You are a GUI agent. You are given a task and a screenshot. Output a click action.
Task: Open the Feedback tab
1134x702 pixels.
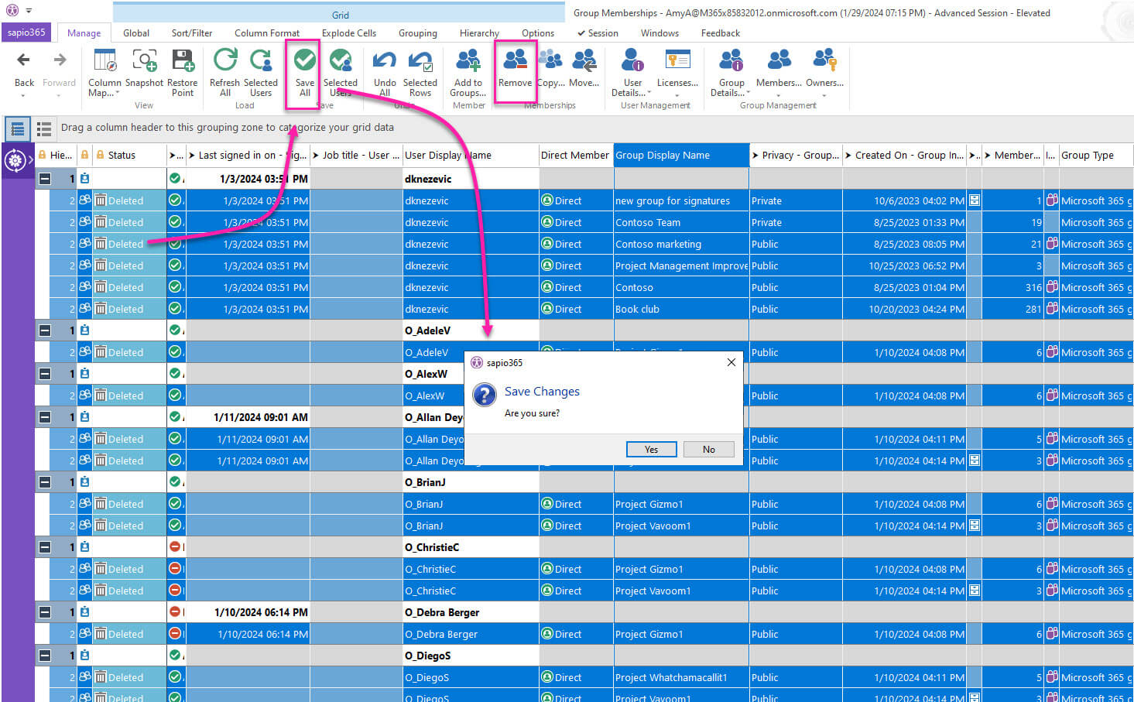pos(721,33)
